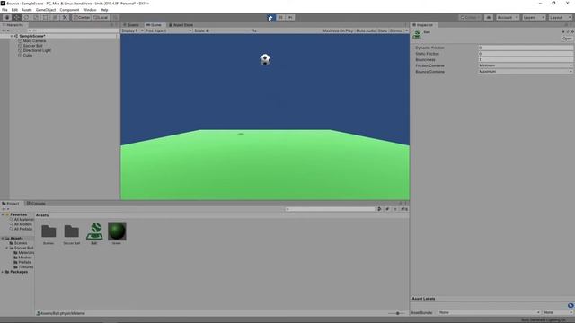Toggle pivot Center mode button

click(82, 17)
